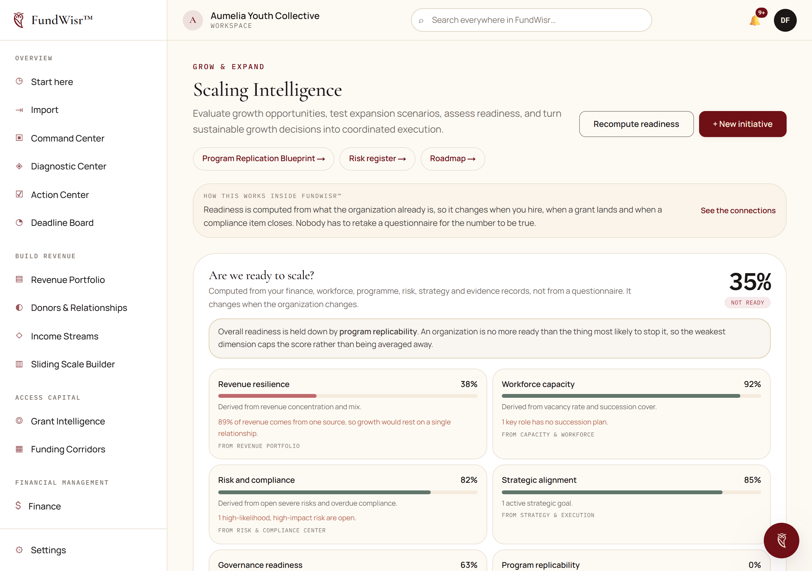Click See the connections link
This screenshot has width=812, height=571.
(738, 211)
